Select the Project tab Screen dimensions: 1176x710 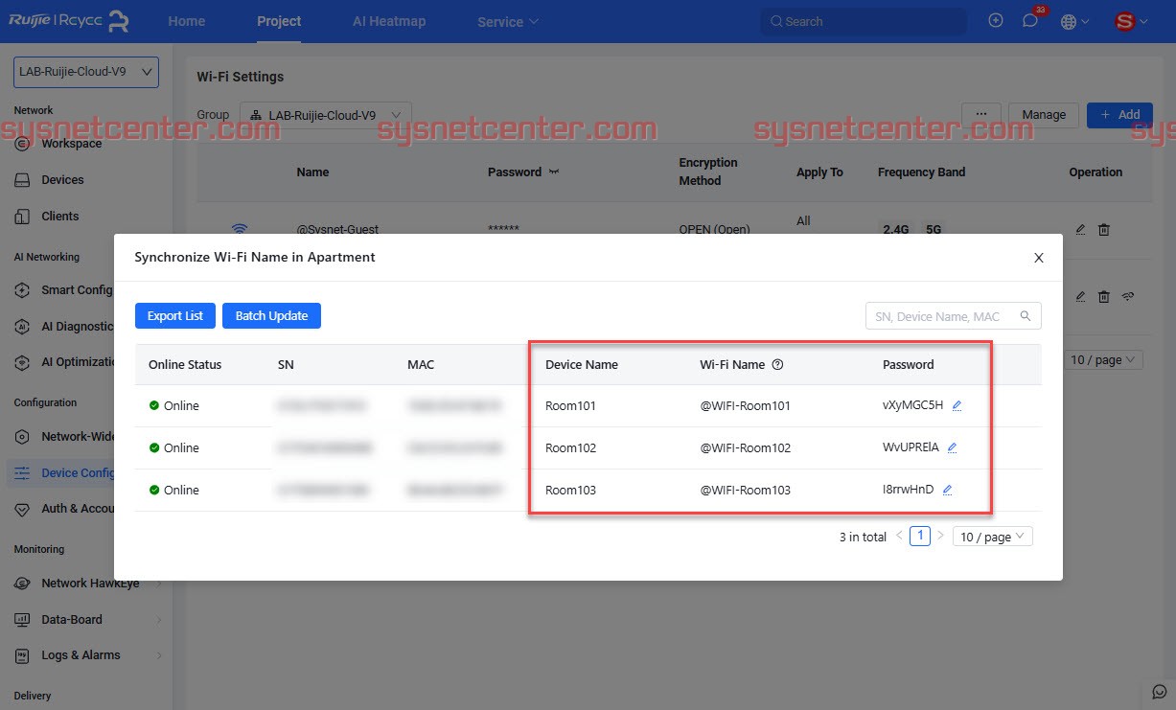pos(279,21)
